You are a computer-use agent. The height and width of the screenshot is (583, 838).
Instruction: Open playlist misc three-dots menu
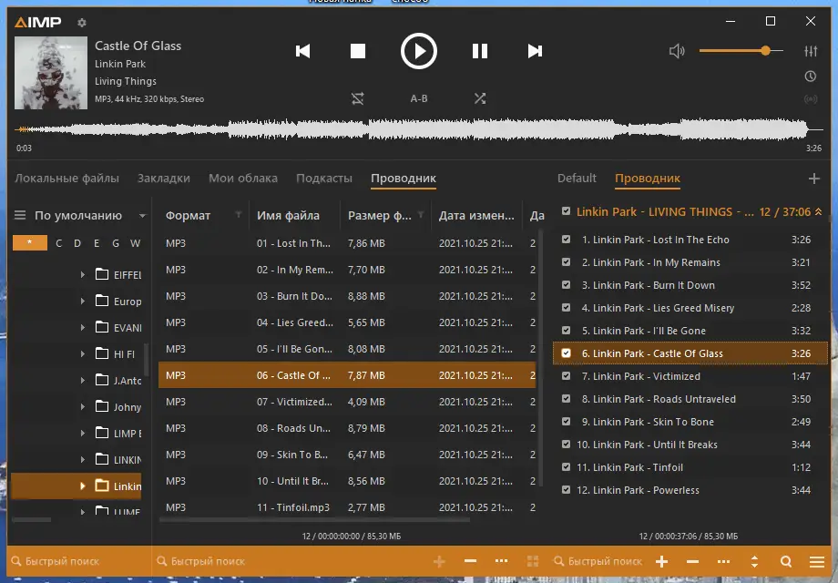coord(723,561)
